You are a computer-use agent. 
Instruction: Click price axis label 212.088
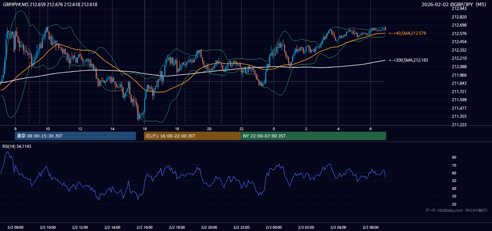point(459,67)
